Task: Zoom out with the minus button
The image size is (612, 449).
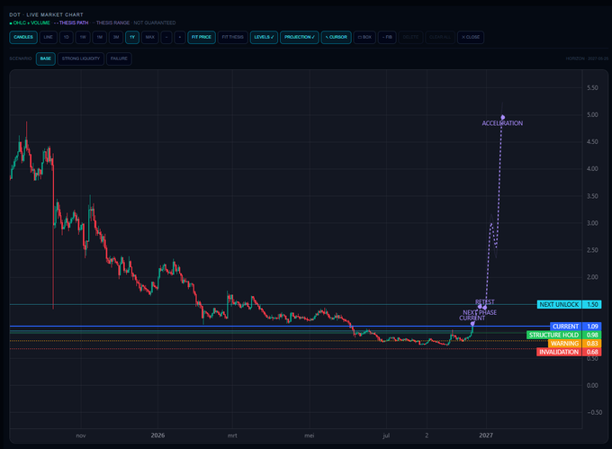Action: point(166,37)
